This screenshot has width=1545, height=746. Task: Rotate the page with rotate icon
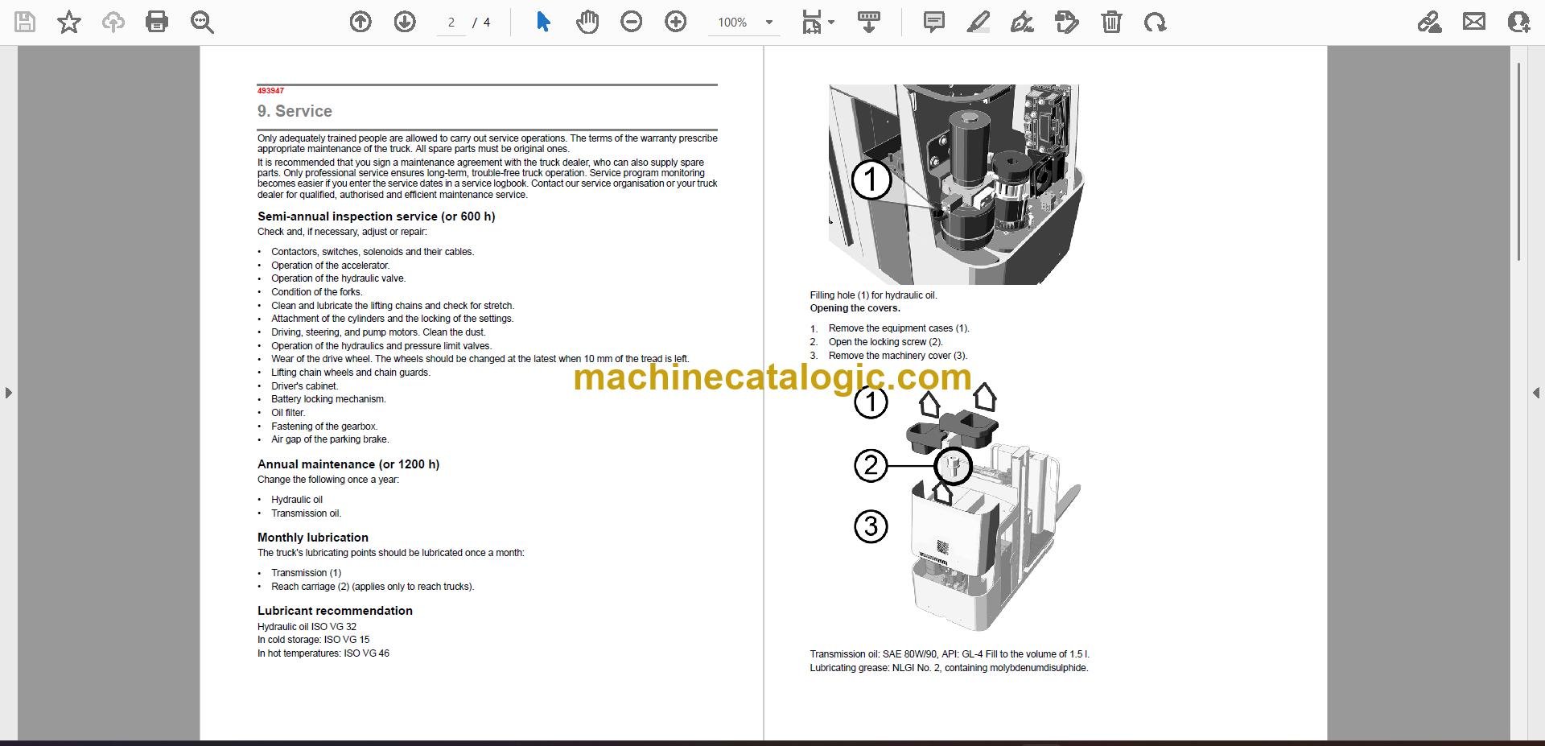[x=1155, y=22]
